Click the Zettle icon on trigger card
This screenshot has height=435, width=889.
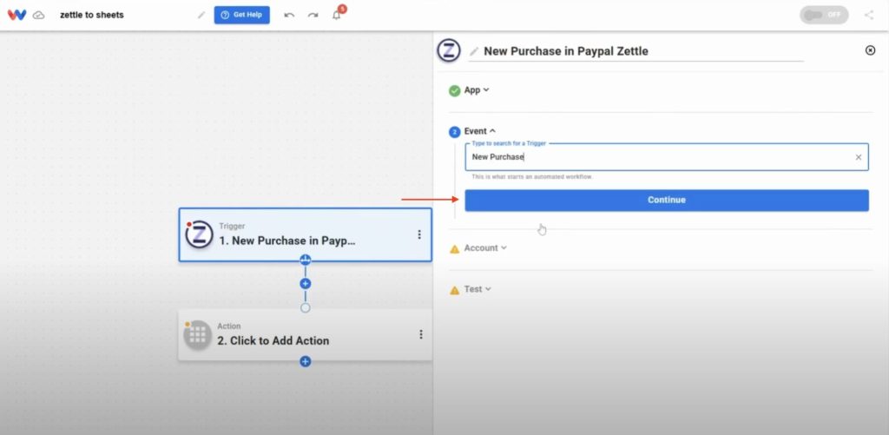point(200,234)
